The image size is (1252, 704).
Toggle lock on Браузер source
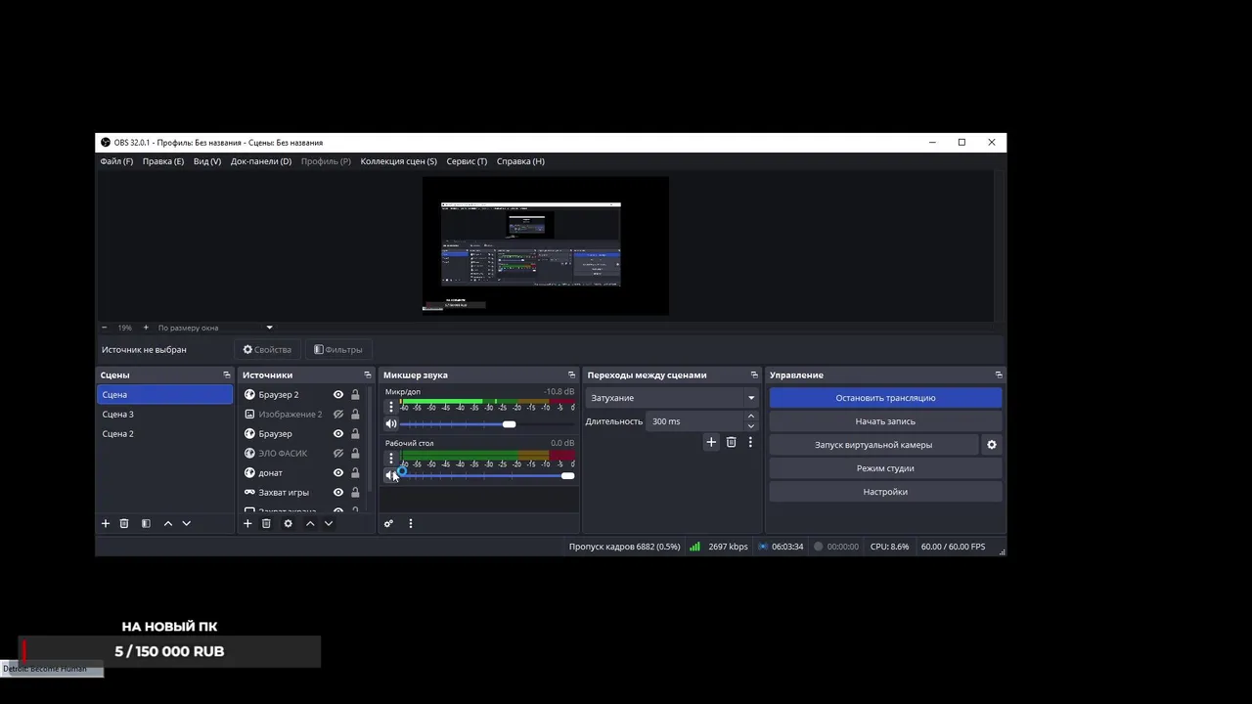tap(355, 433)
